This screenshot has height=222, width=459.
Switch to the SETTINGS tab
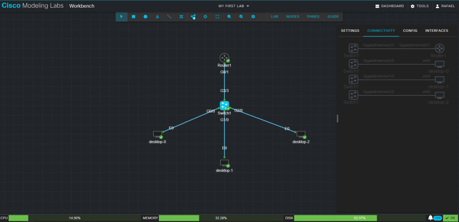[350, 31]
